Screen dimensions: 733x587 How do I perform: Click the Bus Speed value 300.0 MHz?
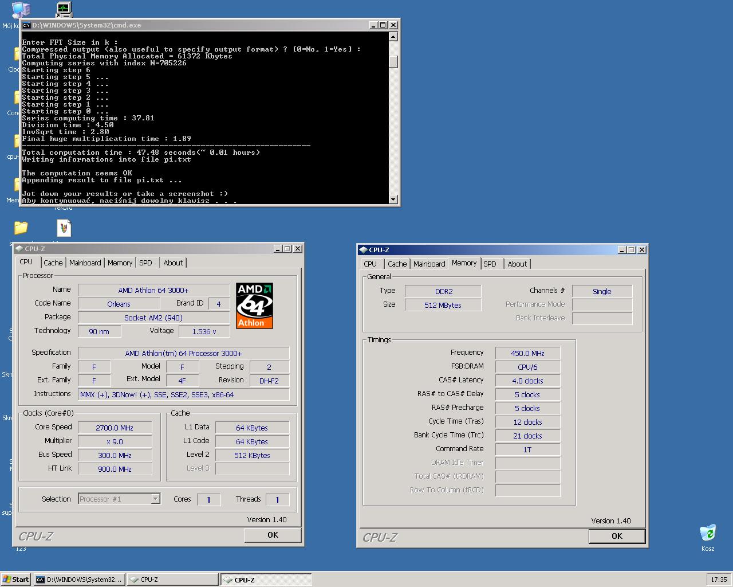click(115, 455)
